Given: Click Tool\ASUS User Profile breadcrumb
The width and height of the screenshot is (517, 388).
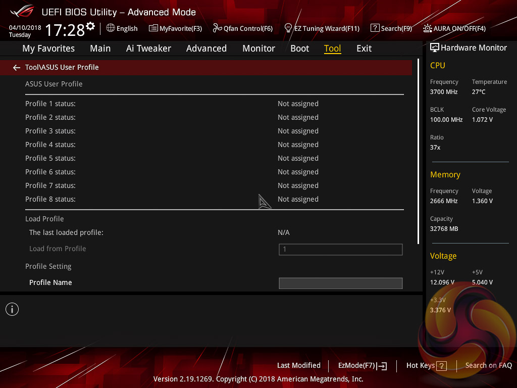Looking at the screenshot, I should coord(62,67).
